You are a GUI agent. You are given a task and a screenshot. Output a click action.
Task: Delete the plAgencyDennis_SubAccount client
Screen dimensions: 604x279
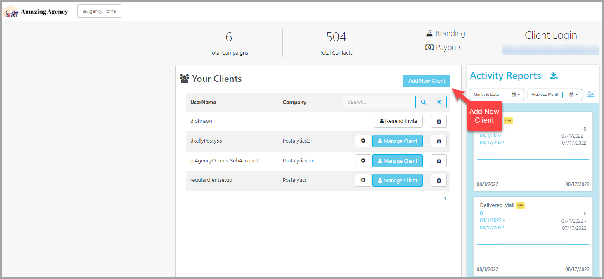point(439,161)
